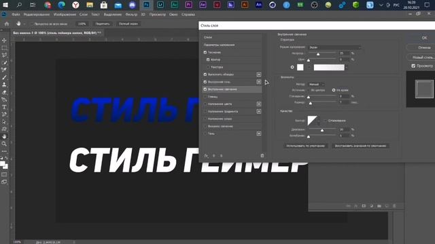Enable the Сглаживание anti-alias checkbox
435x244 pixels.
pos(325,121)
